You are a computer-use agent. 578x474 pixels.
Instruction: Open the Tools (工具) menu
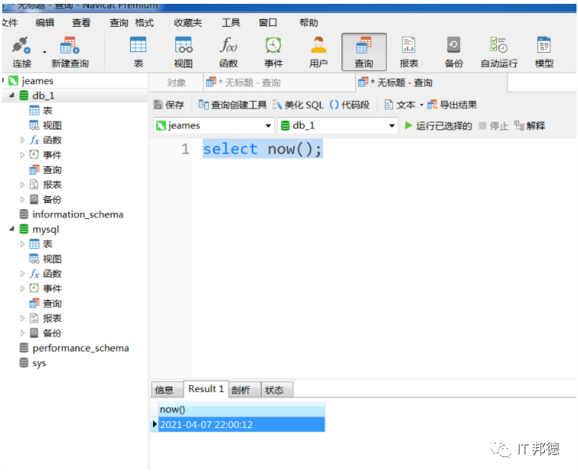tap(231, 23)
